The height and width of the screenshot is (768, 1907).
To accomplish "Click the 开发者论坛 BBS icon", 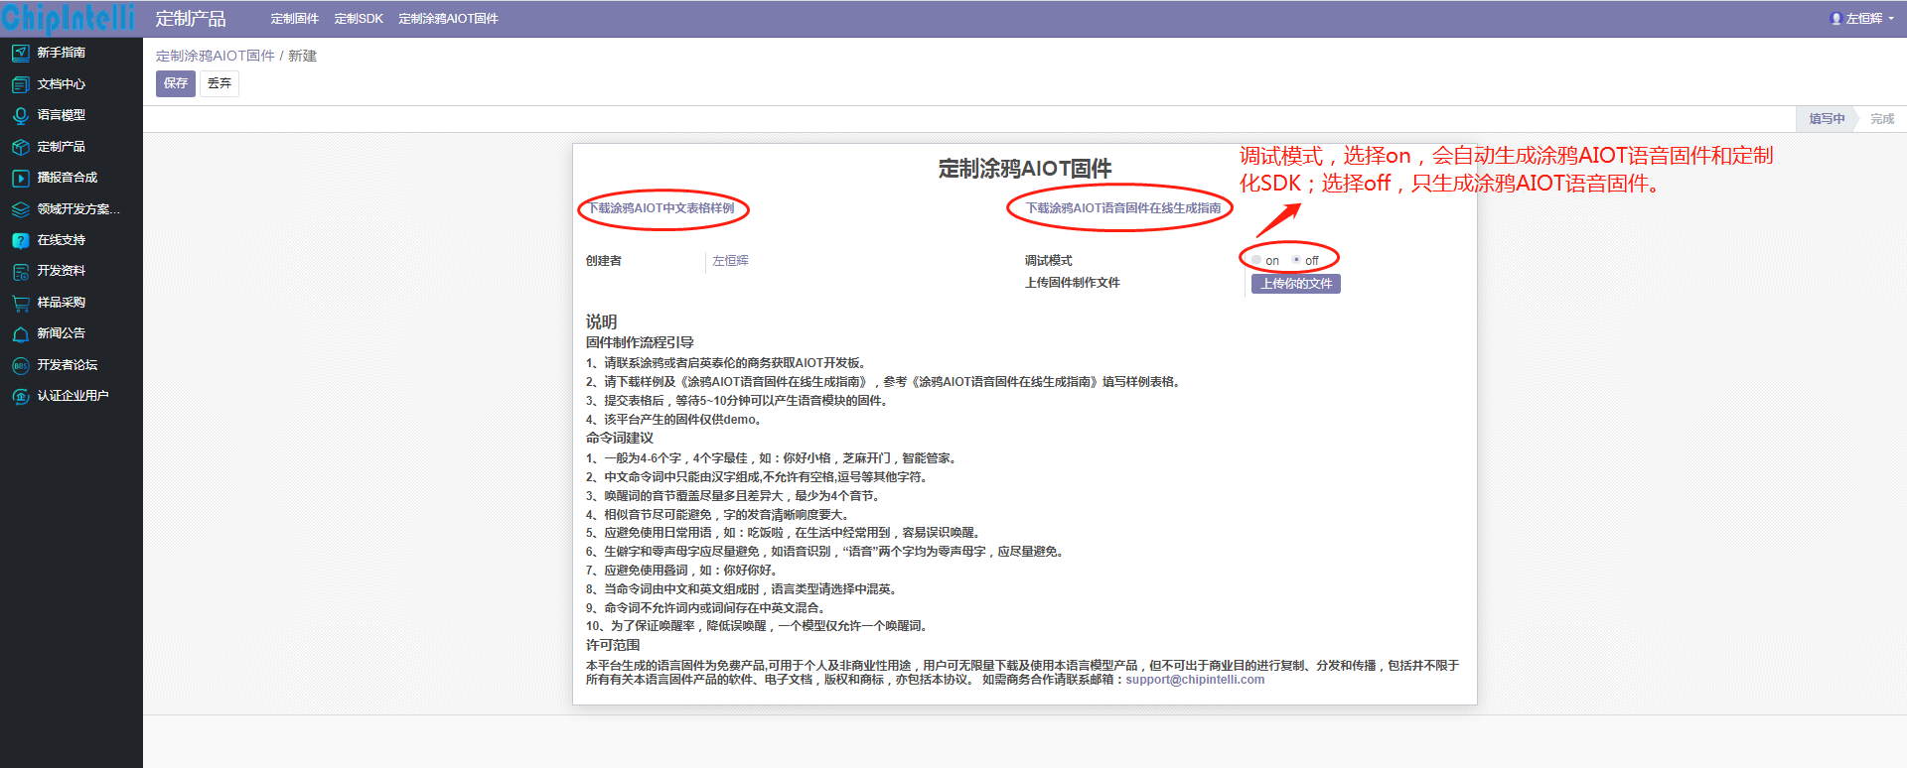I will tap(20, 365).
